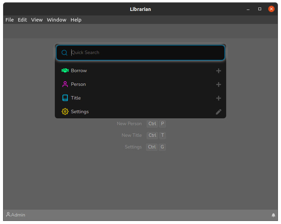Click the plus icon next to Borrow

point(218,71)
